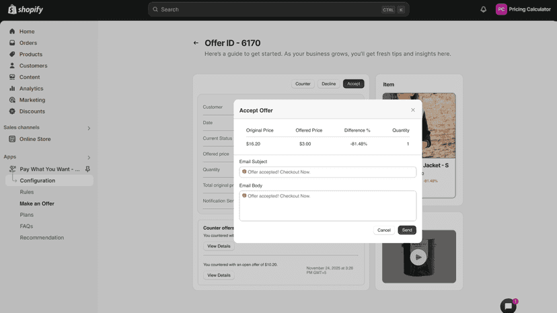Screen dimensions: 557x313
Task: Click the Counter button
Action: (x=303, y=84)
